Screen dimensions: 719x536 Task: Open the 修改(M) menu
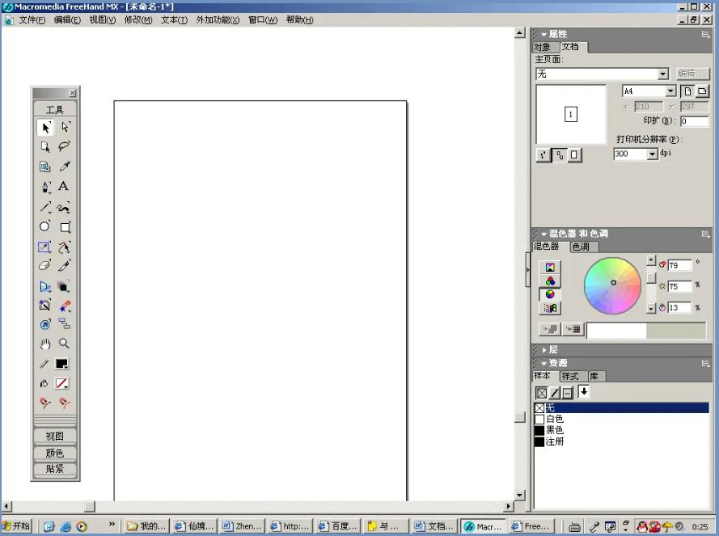137,20
